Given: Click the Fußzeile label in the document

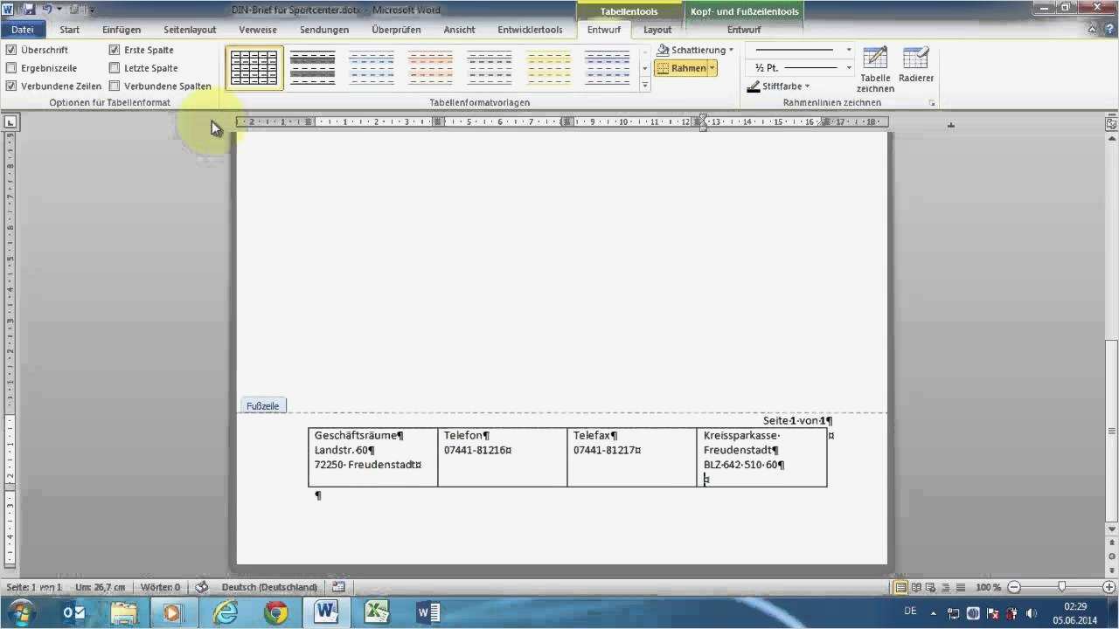Looking at the screenshot, I should coord(262,405).
